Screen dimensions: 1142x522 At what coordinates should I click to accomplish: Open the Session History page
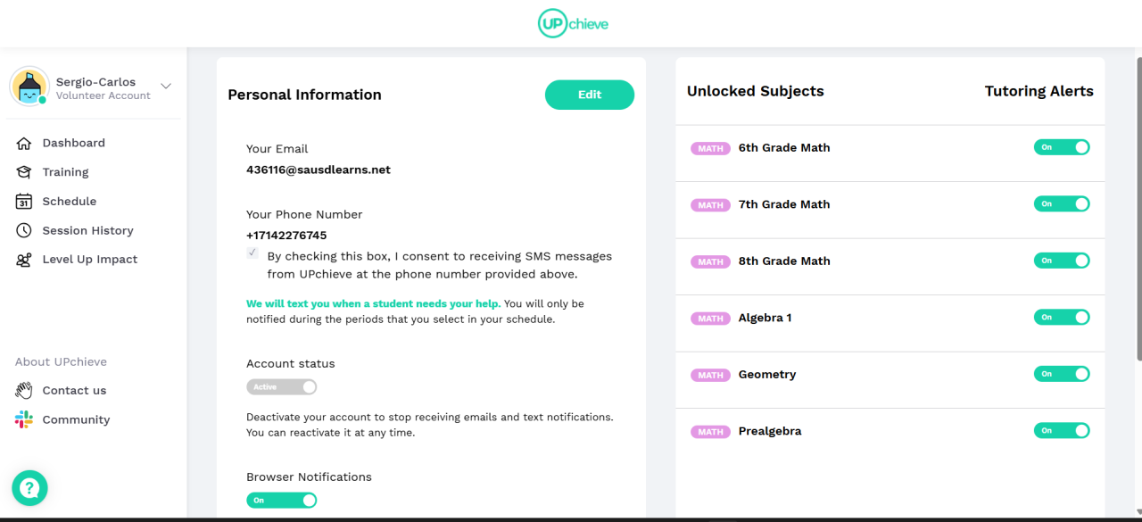pyautogui.click(x=87, y=230)
